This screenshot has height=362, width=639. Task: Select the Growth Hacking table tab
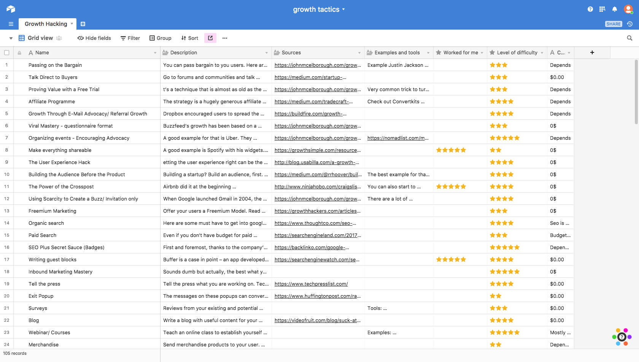click(x=46, y=24)
